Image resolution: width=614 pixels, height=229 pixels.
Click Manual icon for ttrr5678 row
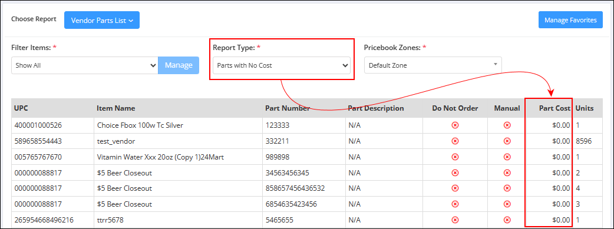point(507,220)
